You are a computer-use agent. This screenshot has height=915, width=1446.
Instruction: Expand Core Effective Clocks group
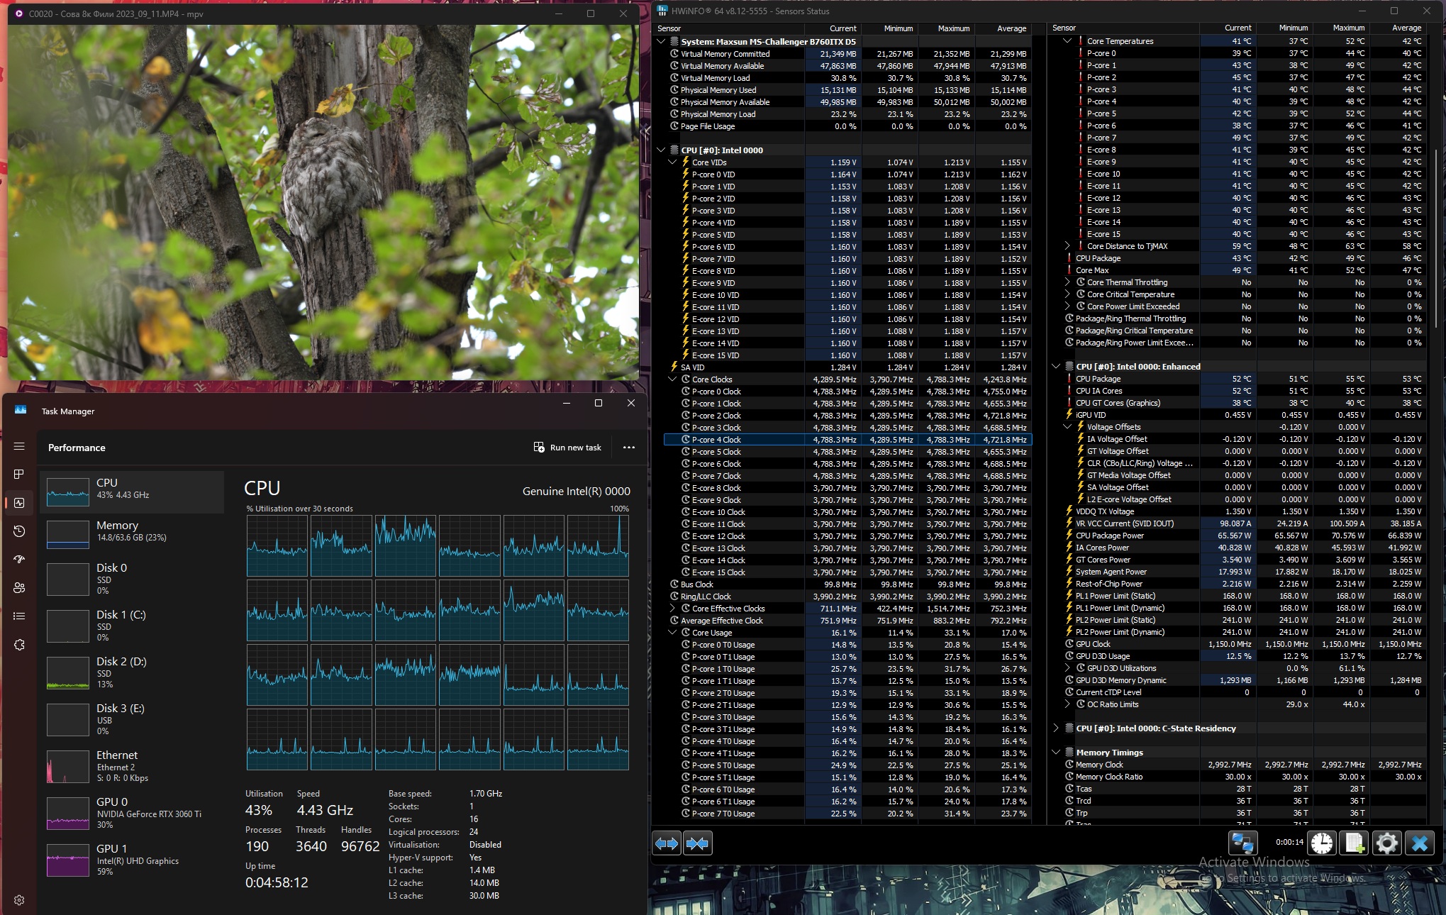click(673, 609)
